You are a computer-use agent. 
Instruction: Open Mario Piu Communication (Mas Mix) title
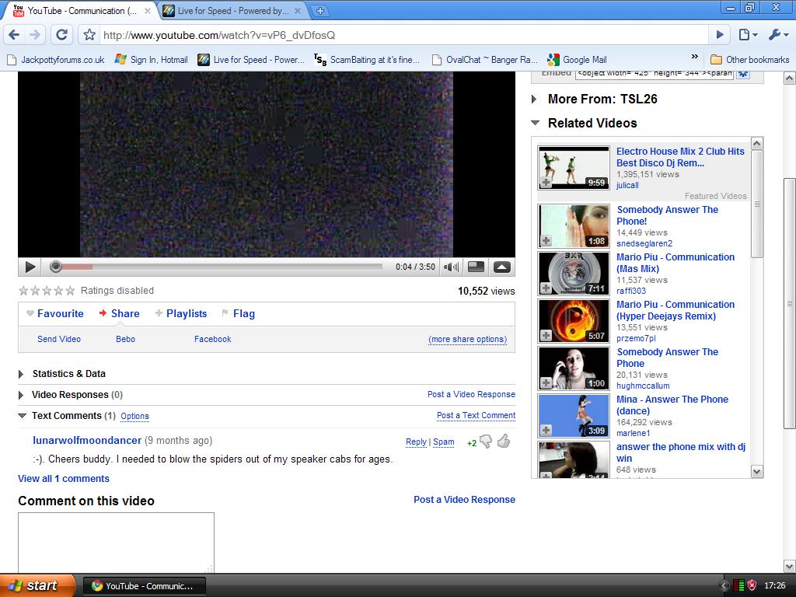pos(676,263)
